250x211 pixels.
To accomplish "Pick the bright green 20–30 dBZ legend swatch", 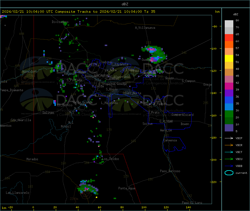I will point(229,114).
